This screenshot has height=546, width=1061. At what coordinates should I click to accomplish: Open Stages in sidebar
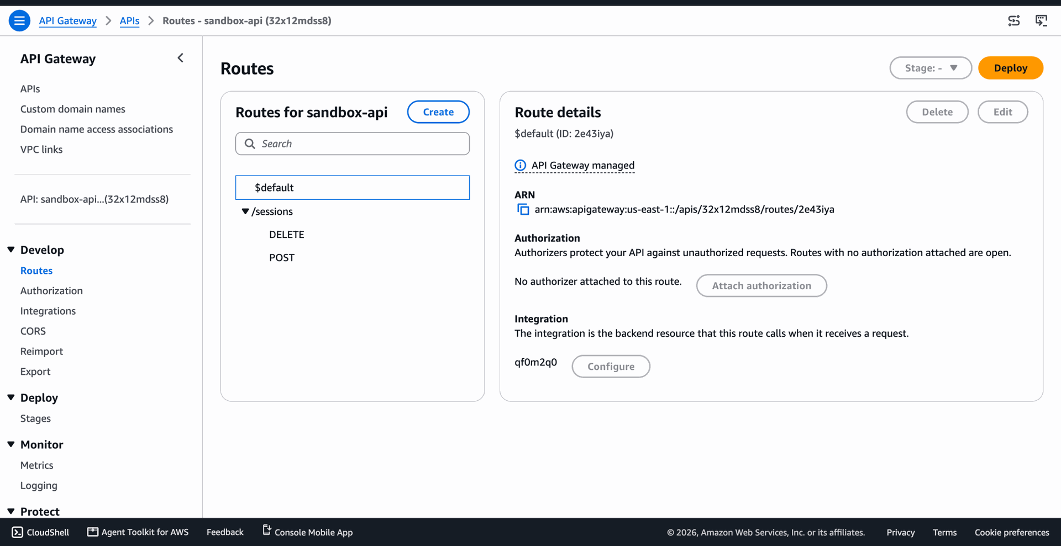pyautogui.click(x=35, y=418)
